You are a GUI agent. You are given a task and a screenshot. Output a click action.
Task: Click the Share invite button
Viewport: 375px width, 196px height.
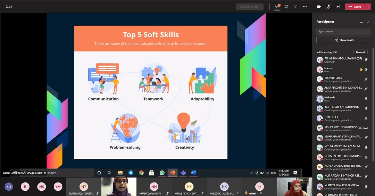tap(343, 40)
